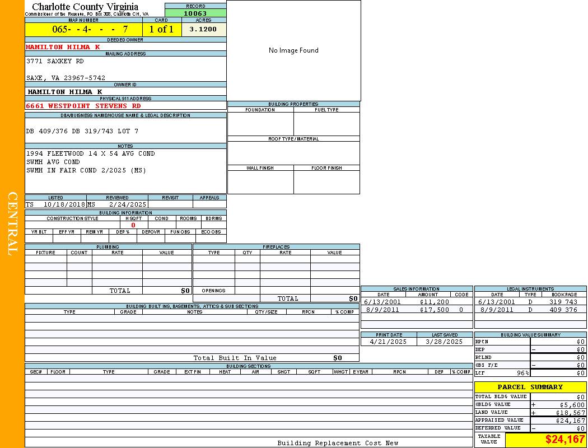Image resolution: width=588 pixels, height=448 pixels.
Task: Click the 6/13/2001 sale amount $11,200
Action: 434,302
